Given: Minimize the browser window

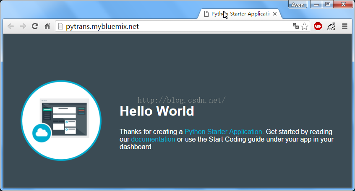Looking at the screenshot, I should pos(316,5).
